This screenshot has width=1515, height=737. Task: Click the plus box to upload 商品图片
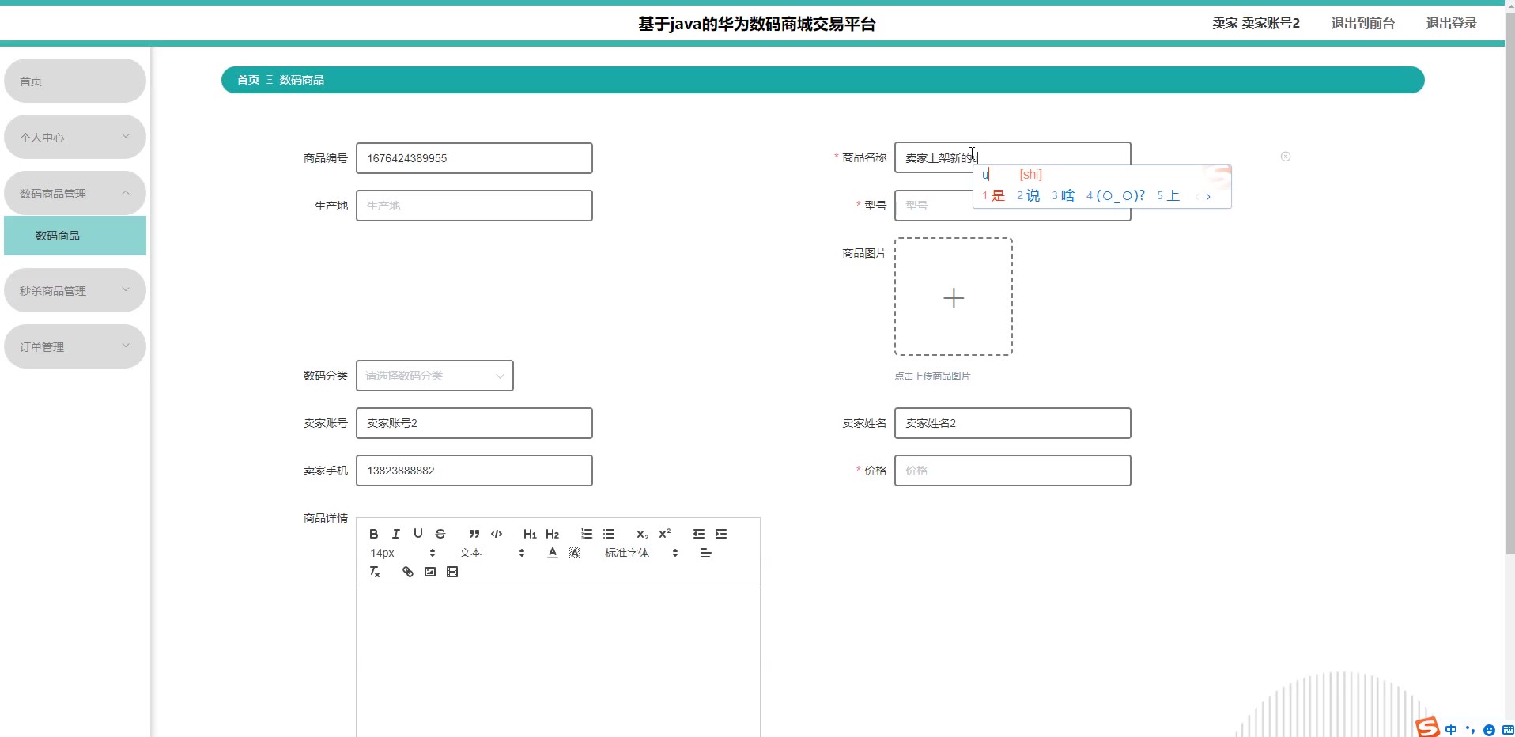pos(954,297)
